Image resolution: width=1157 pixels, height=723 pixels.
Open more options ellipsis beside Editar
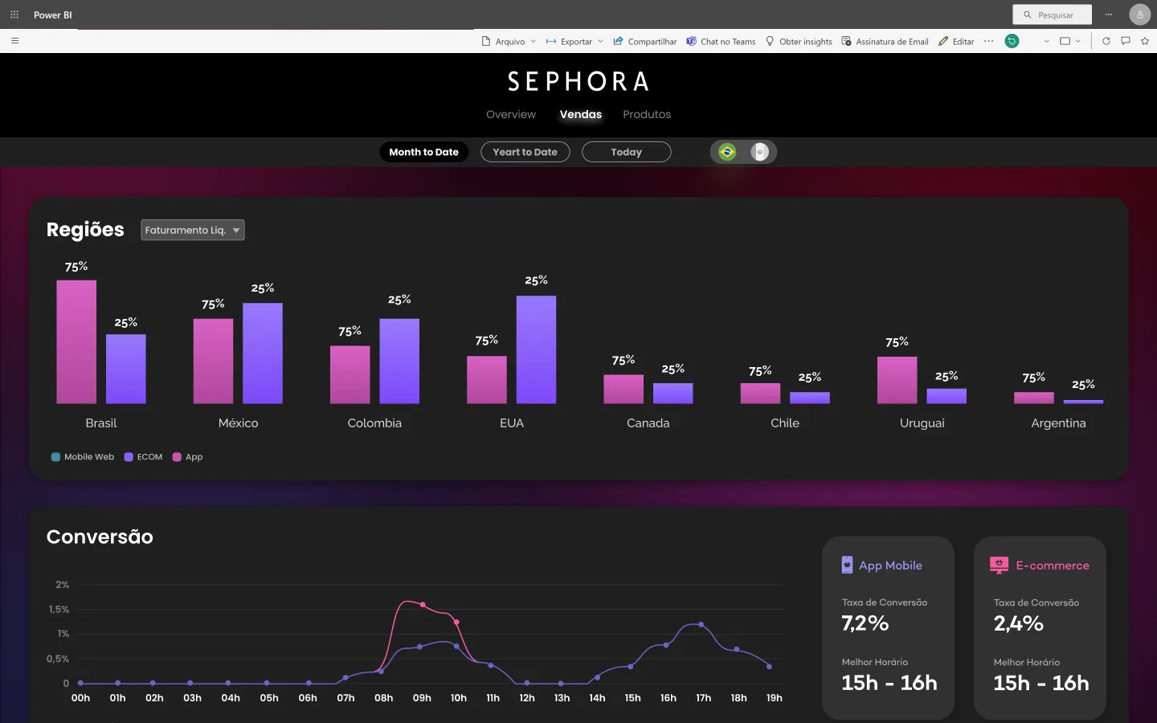tap(988, 41)
